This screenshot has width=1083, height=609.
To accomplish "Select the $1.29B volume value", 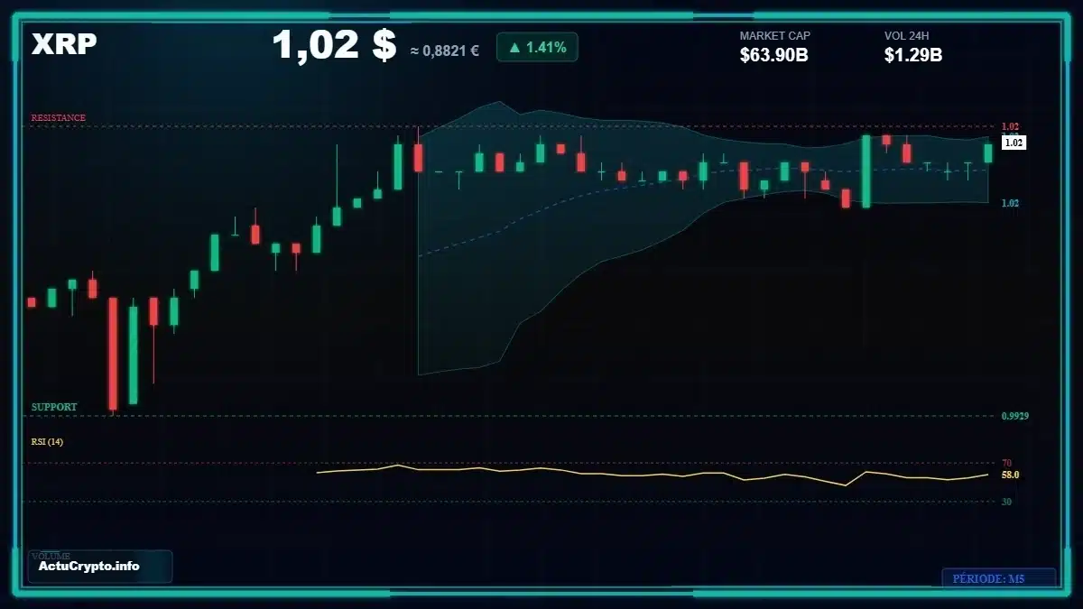I will point(913,55).
